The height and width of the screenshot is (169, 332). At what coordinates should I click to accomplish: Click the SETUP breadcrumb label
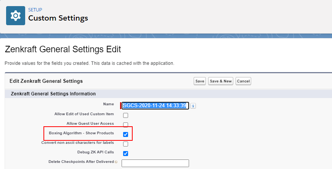click(x=35, y=10)
